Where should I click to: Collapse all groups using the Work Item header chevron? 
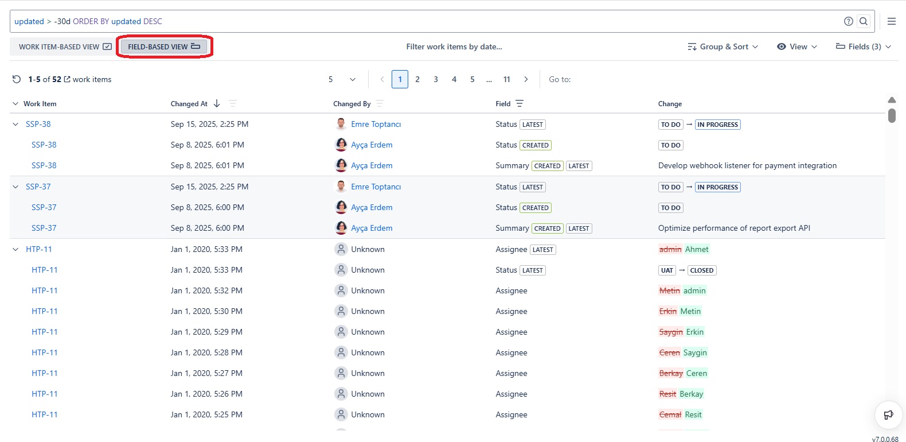coord(15,103)
